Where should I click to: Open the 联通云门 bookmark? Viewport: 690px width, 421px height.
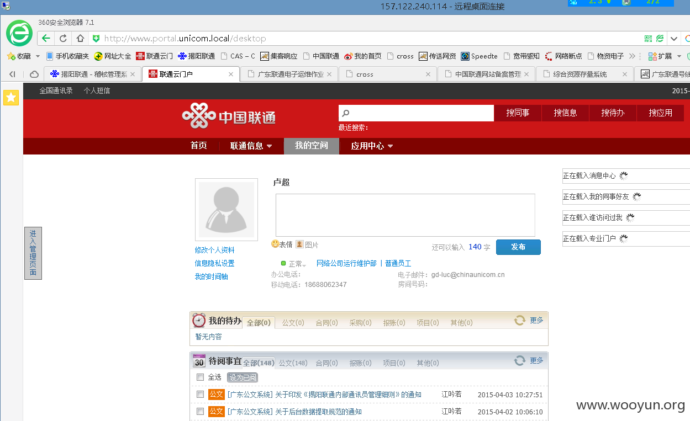(155, 56)
